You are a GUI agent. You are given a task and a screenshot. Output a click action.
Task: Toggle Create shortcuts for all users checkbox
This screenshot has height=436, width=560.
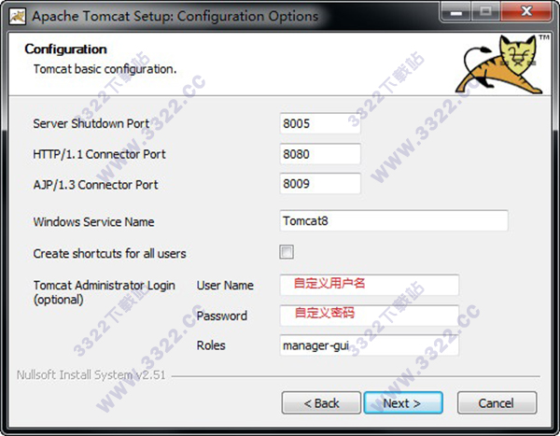[287, 252]
